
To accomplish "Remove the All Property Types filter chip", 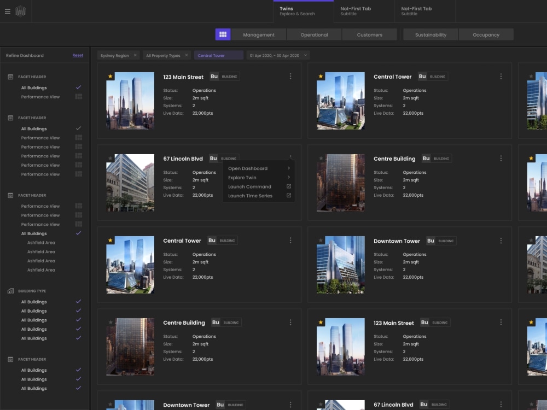I will pos(187,55).
